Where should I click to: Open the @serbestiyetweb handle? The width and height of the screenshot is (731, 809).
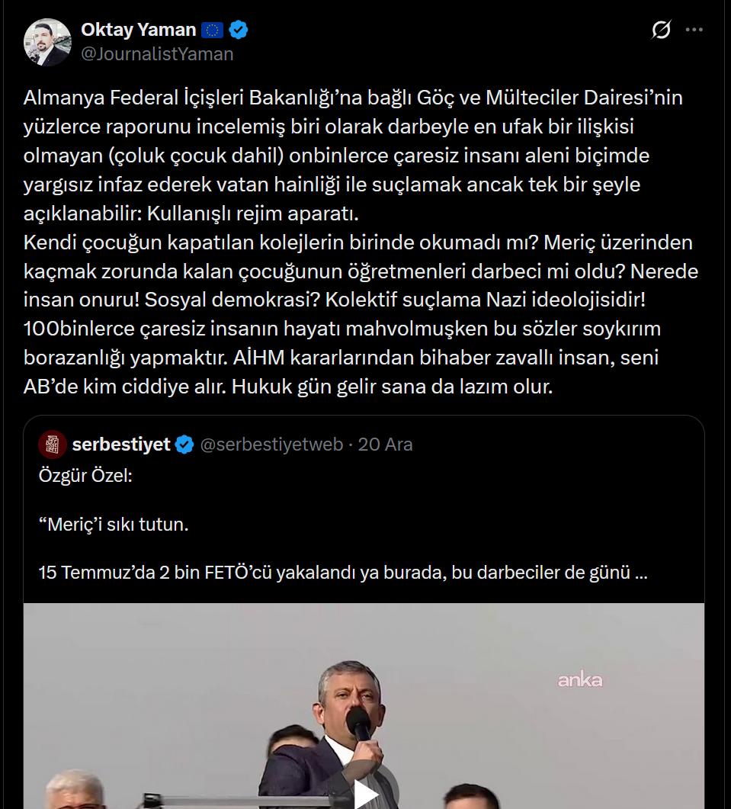click(271, 445)
